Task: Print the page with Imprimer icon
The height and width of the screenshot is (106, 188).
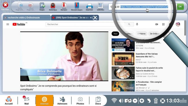Action: (89, 6)
